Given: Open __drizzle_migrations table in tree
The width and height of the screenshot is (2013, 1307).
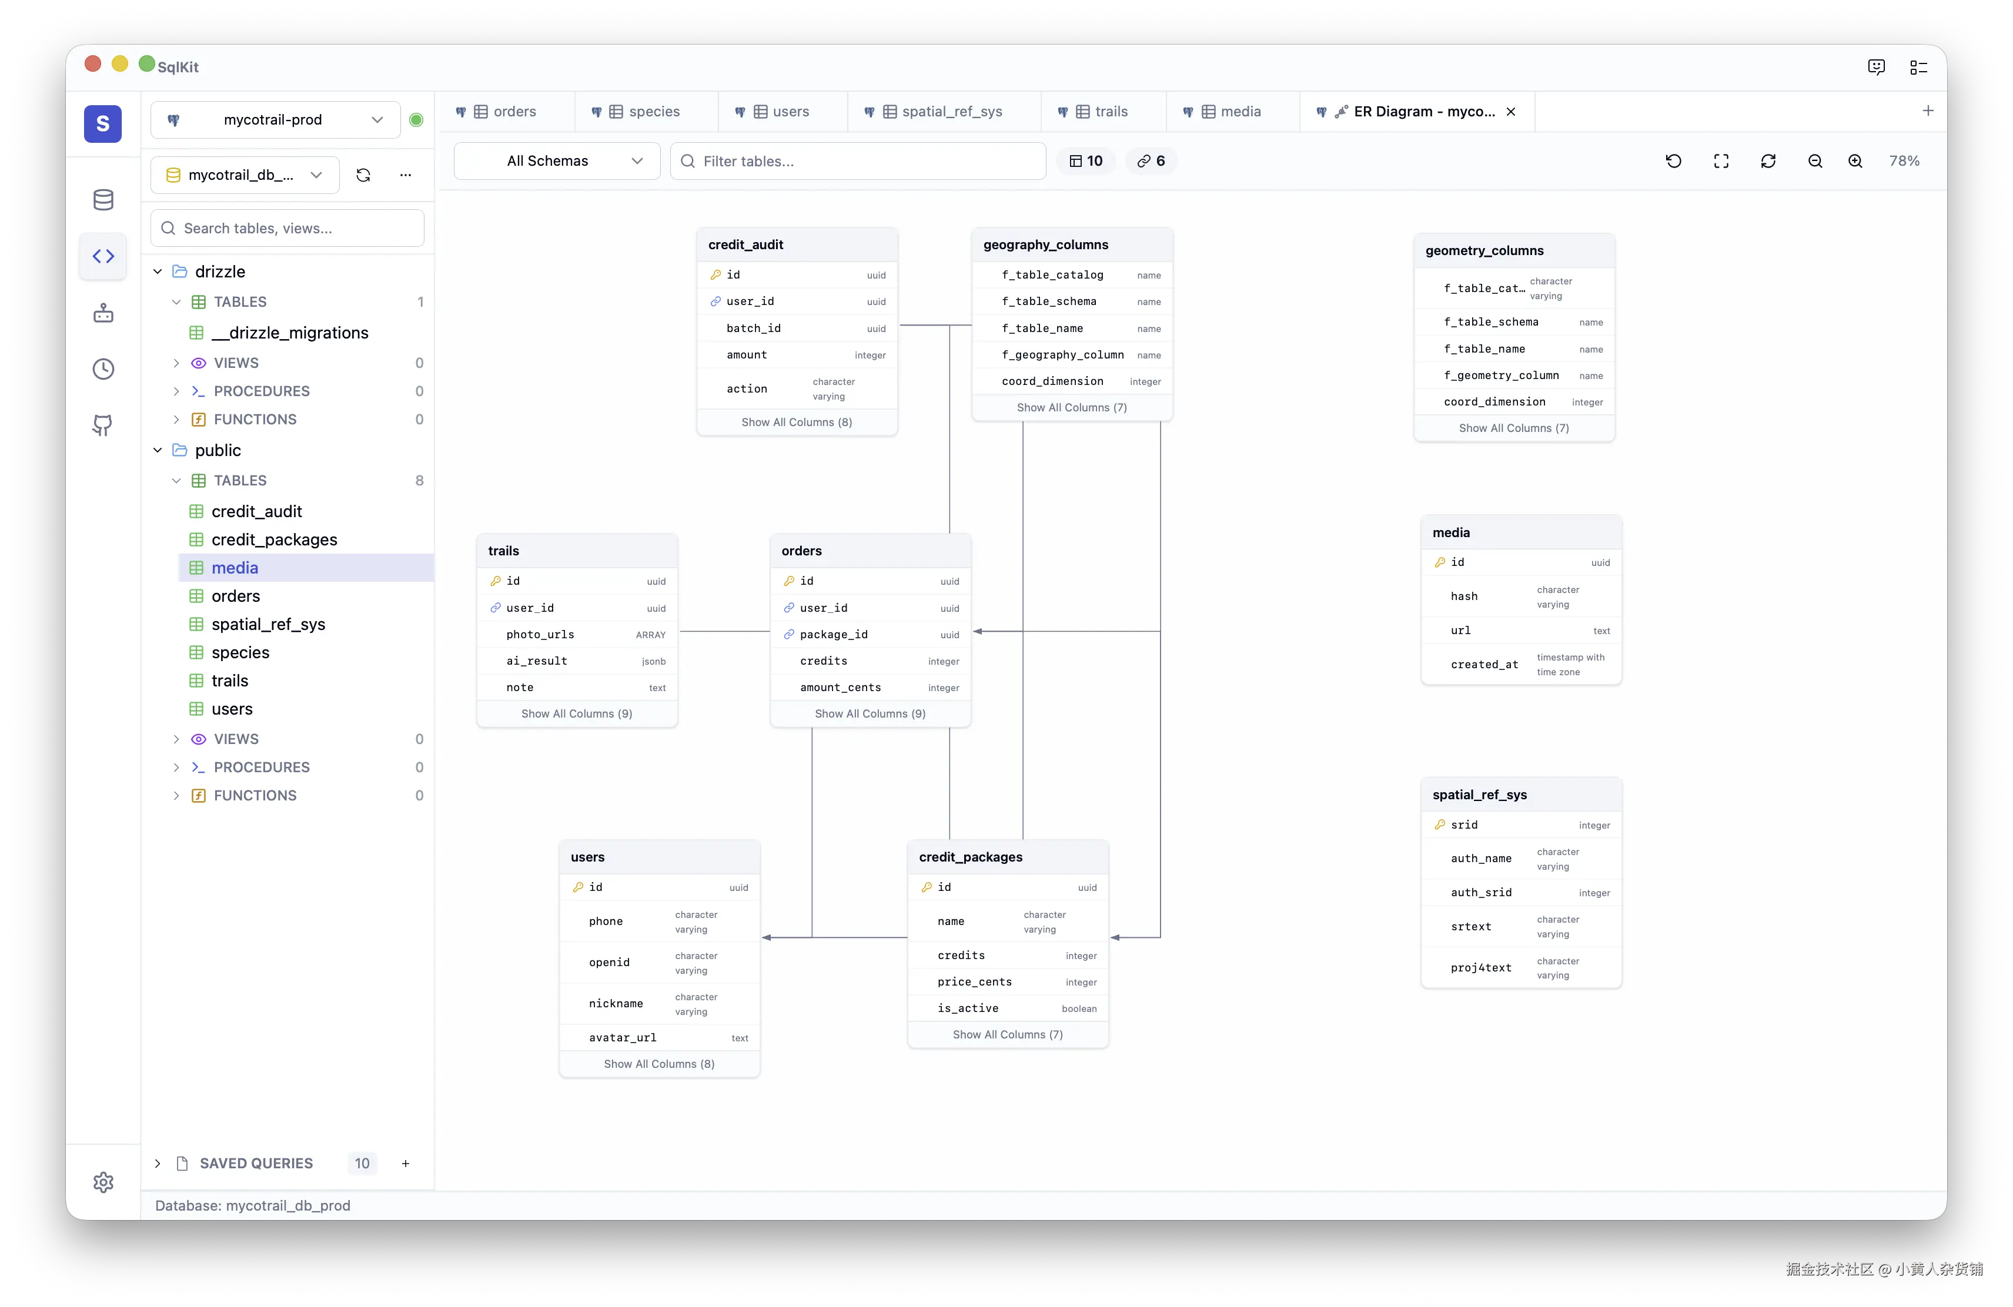Looking at the screenshot, I should tap(289, 333).
